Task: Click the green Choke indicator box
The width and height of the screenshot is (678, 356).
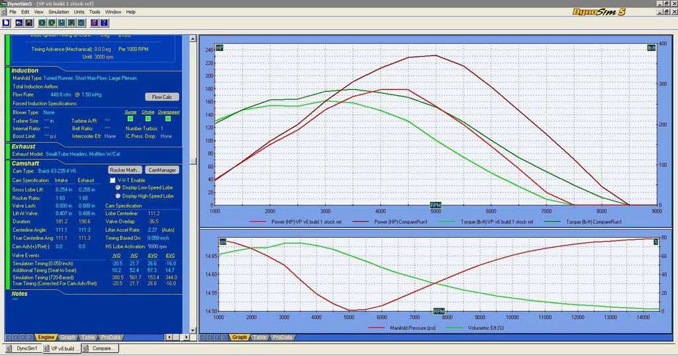Action: [148, 119]
